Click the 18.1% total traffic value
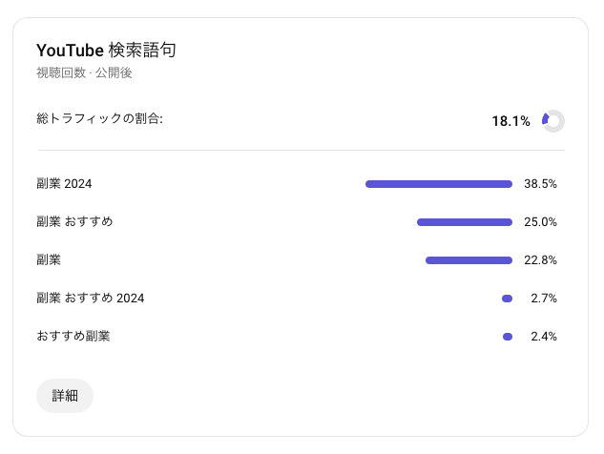This screenshot has width=604, height=454. (x=510, y=121)
